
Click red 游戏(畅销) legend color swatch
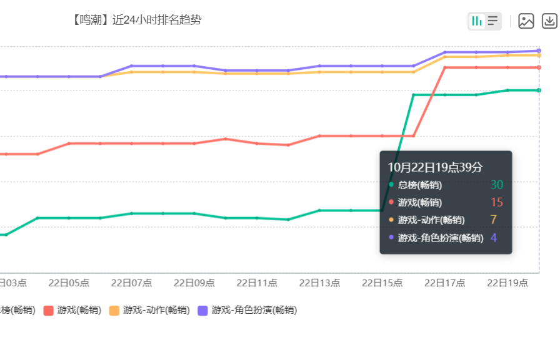point(49,311)
